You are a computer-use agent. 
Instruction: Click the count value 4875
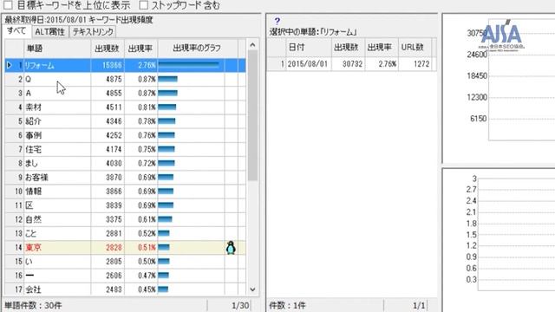[x=114, y=79]
